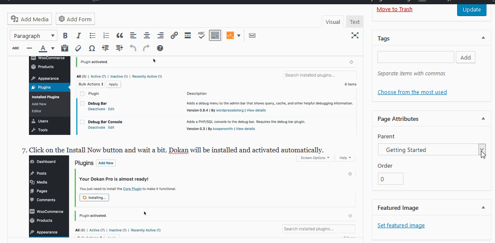The height and width of the screenshot is (243, 495).
Task: Redo the last edit
Action: coord(146,48)
